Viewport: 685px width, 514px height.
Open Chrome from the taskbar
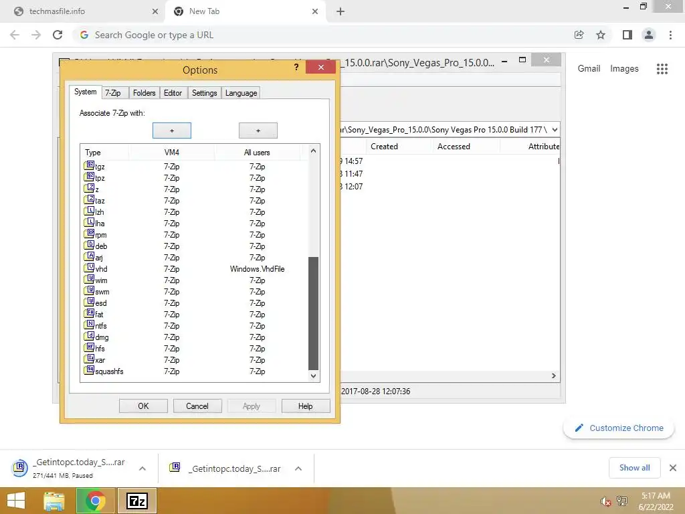pyautogui.click(x=96, y=501)
